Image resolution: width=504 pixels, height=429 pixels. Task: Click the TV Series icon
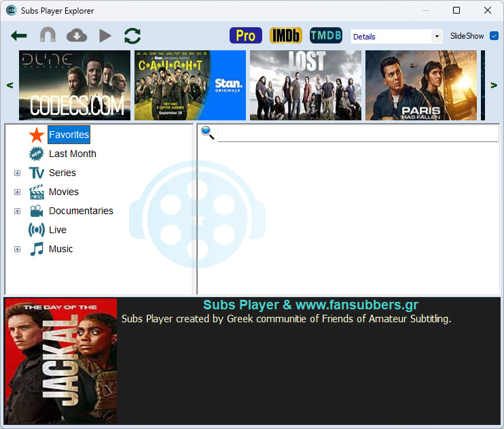36,173
